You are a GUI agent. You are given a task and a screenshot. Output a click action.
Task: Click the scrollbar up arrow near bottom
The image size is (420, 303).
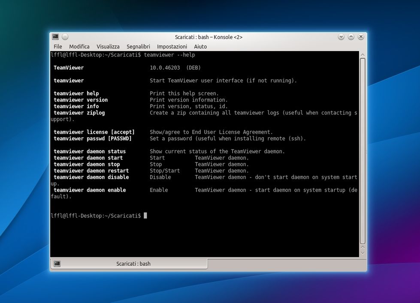[363, 247]
